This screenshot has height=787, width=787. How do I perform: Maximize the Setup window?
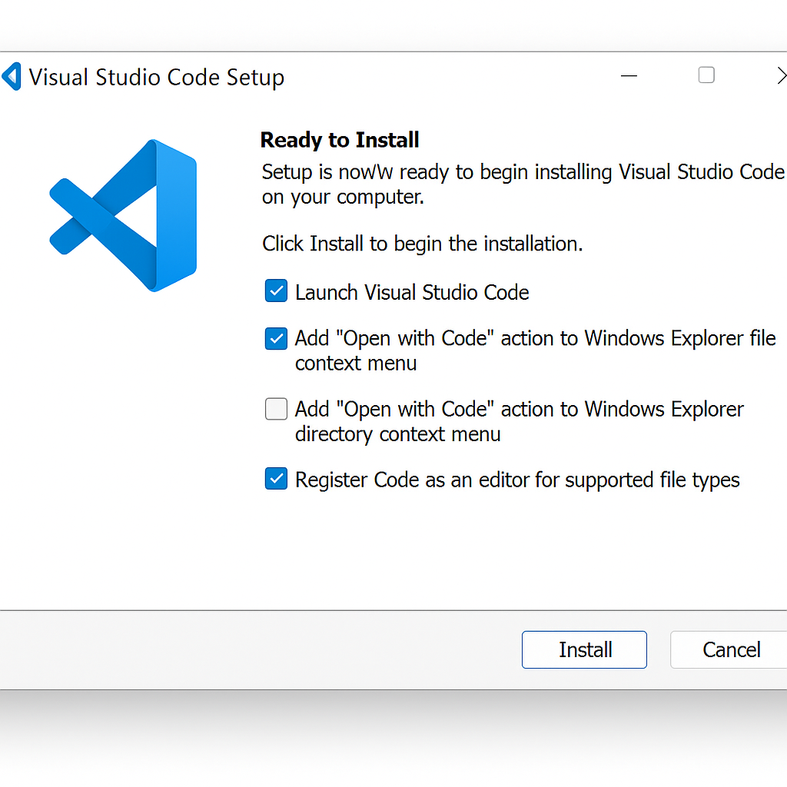coord(706,75)
